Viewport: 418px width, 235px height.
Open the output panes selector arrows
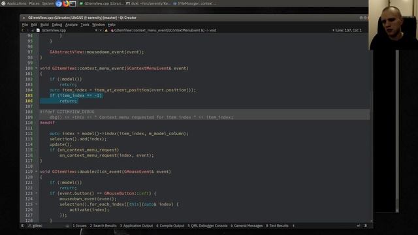click(x=293, y=226)
